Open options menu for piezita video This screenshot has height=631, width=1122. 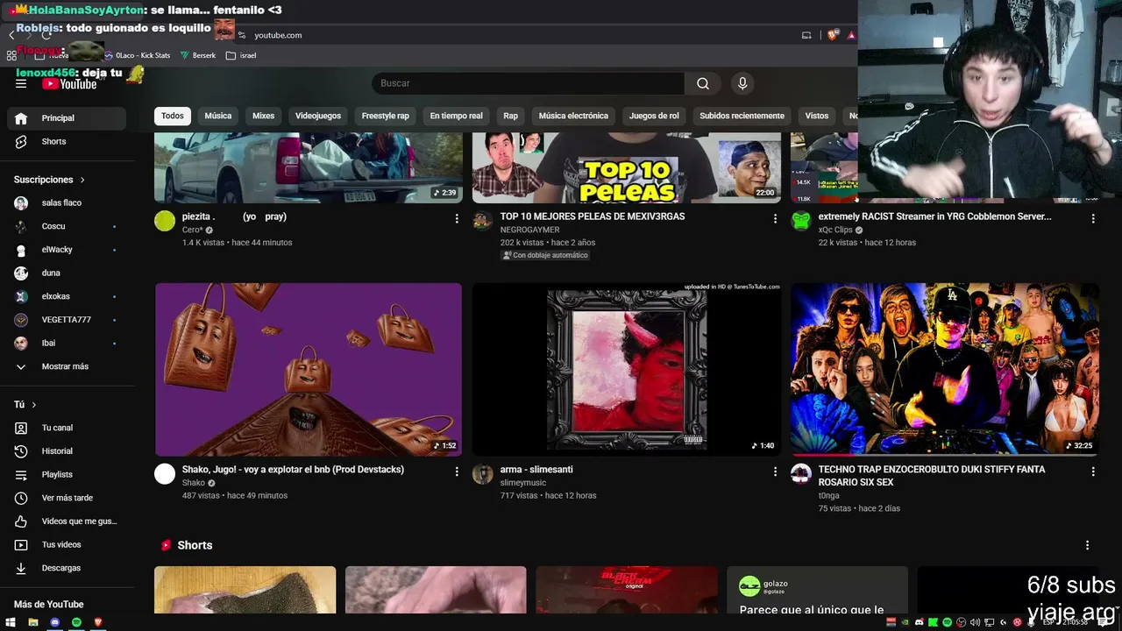coord(457,218)
